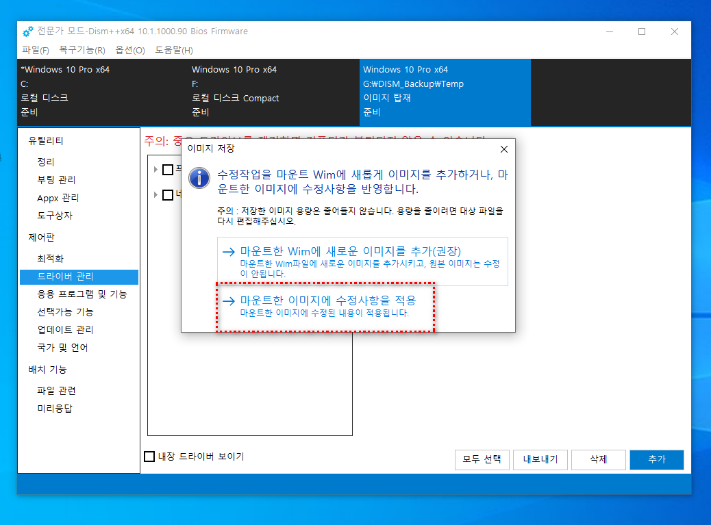The height and width of the screenshot is (525, 711).
Task: Open the 파일(F) menu
Action: click(x=36, y=50)
